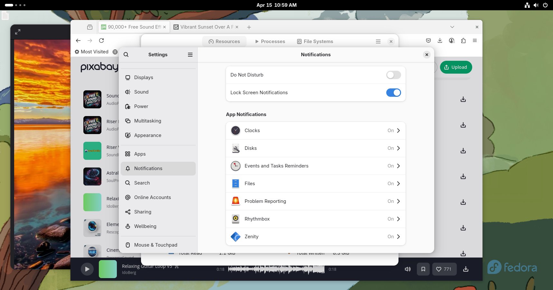This screenshot has width=553, height=290.
Task: Mute the Pixabay player volume
Action: click(x=408, y=269)
